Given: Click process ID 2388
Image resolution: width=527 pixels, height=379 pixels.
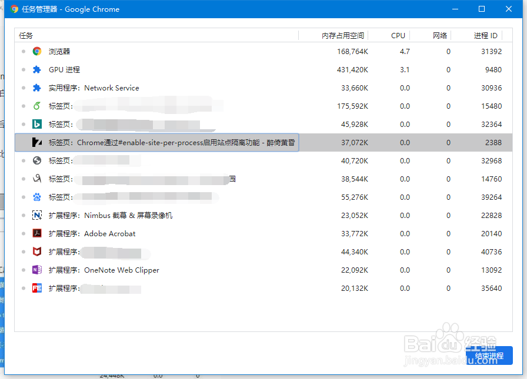Looking at the screenshot, I should pos(493,143).
